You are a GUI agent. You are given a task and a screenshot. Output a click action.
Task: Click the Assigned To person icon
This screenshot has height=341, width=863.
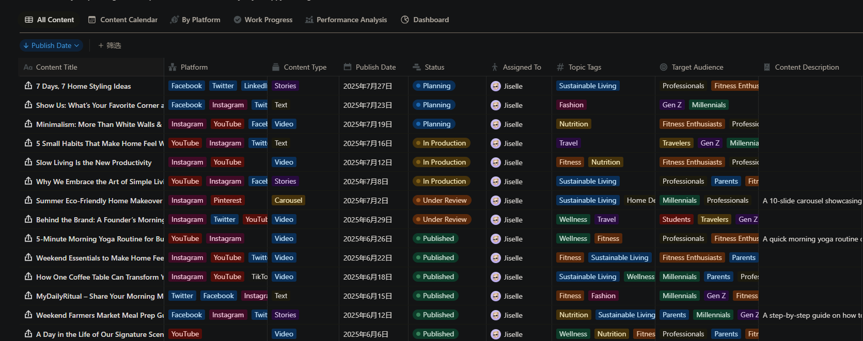coord(495,67)
